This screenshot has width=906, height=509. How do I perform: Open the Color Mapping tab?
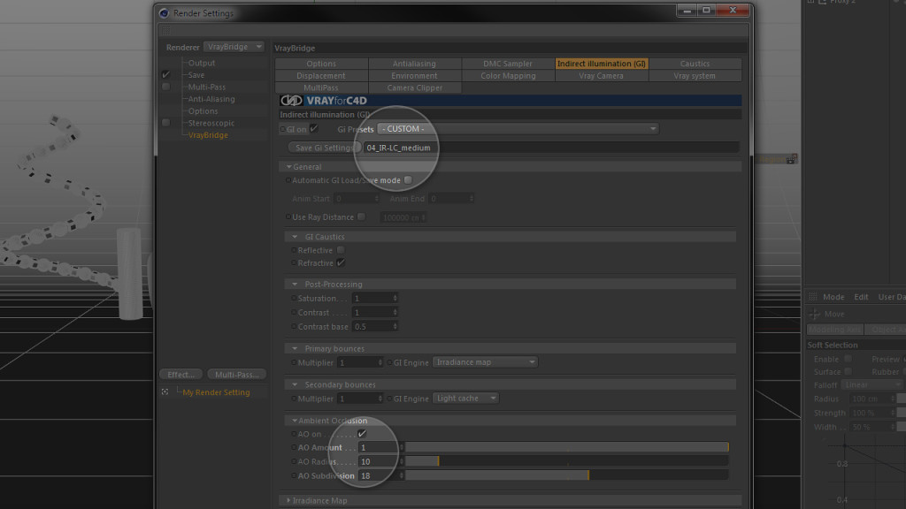tap(508, 76)
